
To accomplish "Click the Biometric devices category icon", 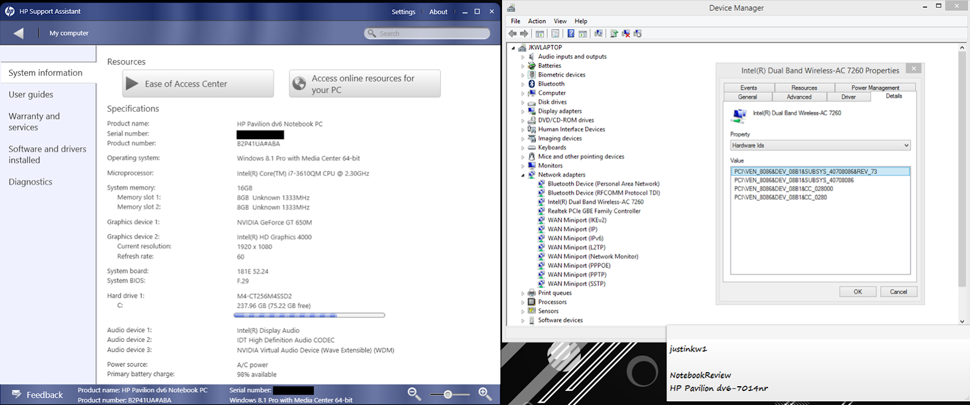I will [x=532, y=75].
